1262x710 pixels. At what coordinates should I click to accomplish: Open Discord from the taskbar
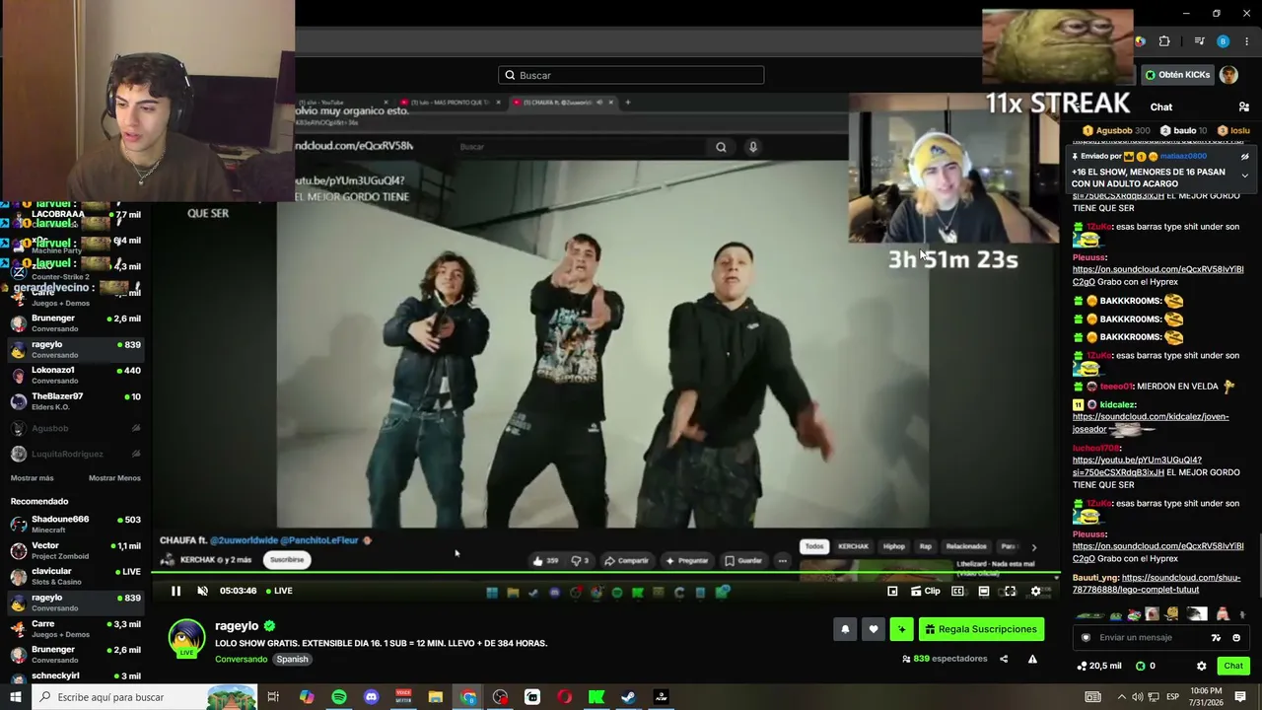click(x=371, y=697)
